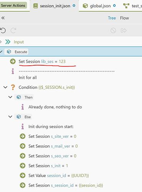Click the orange question mark Condition icon

click(x=13, y=87)
